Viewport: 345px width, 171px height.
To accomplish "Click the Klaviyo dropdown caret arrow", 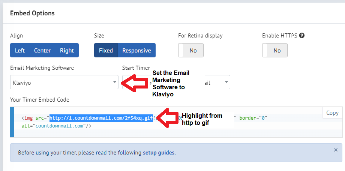I will click(x=115, y=82).
